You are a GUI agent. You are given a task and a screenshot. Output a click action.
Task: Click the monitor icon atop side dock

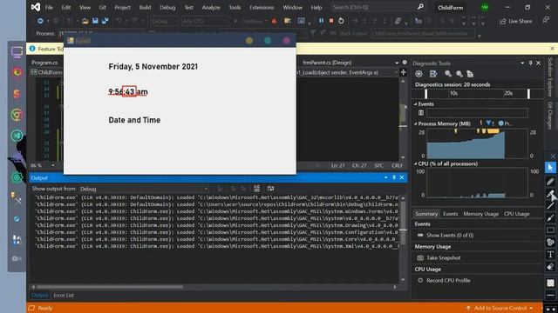pyautogui.click(x=17, y=52)
